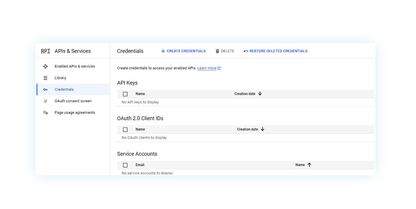
Task: Select Credentials in the sidebar
Action: click(73, 89)
